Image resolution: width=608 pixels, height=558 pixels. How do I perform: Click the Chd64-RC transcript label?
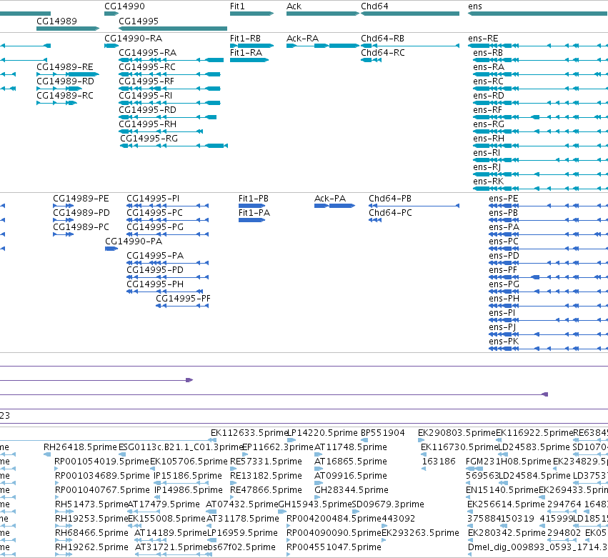click(383, 53)
